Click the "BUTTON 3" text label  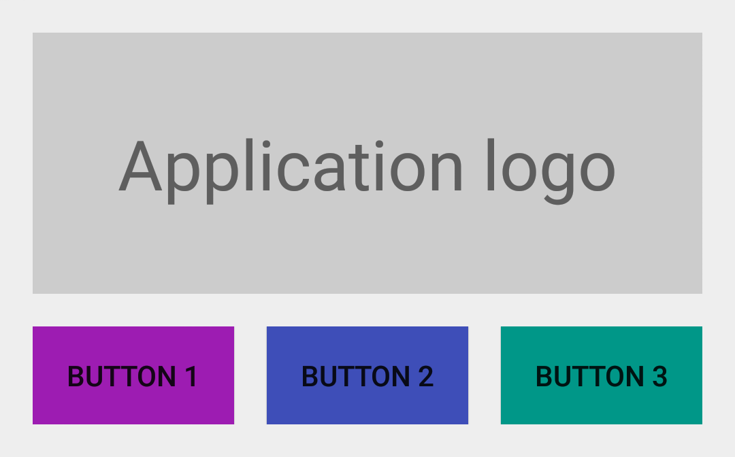(x=602, y=377)
